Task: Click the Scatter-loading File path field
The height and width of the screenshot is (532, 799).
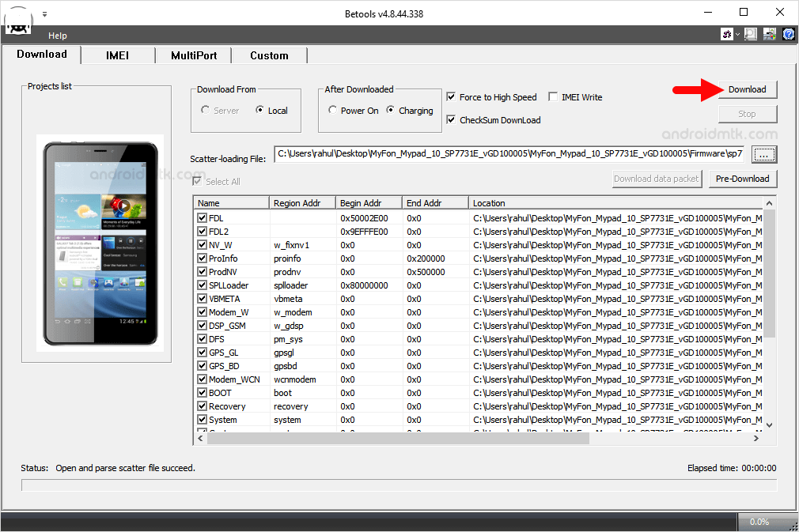Action: [x=506, y=155]
